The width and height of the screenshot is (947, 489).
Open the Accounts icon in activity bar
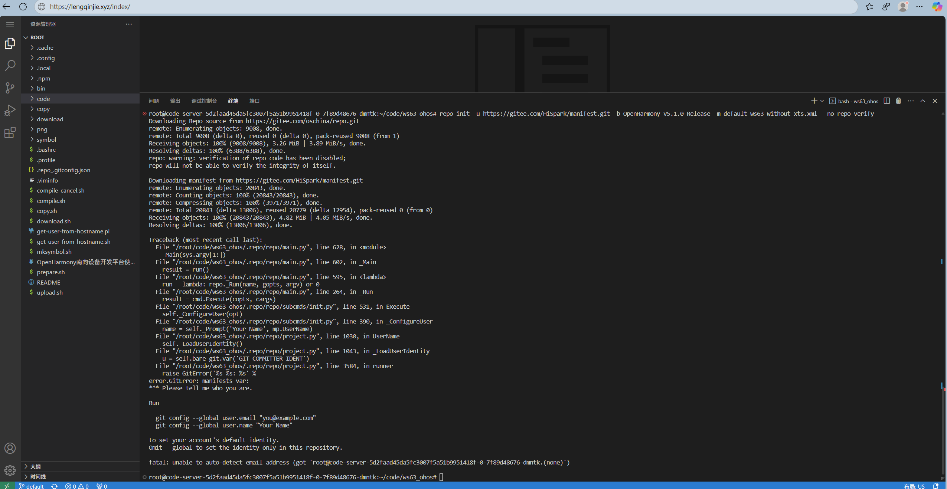[10, 448]
